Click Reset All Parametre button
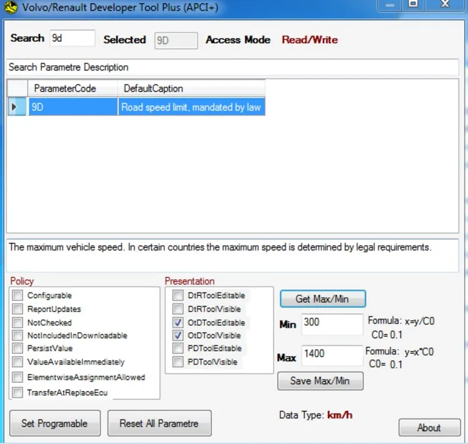This screenshot has height=444, width=468. coord(159,423)
